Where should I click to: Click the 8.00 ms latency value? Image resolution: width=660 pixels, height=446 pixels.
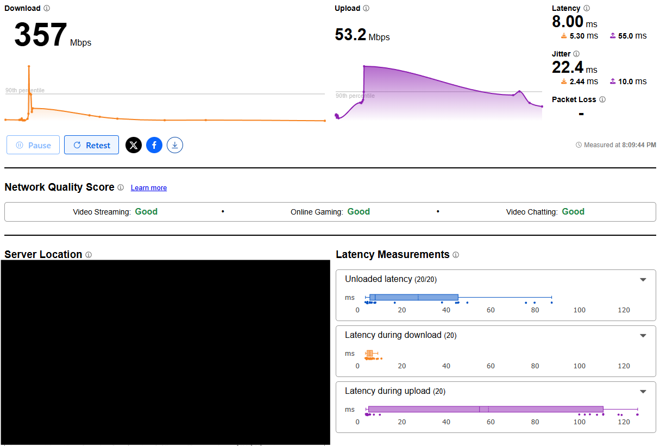pyautogui.click(x=575, y=22)
